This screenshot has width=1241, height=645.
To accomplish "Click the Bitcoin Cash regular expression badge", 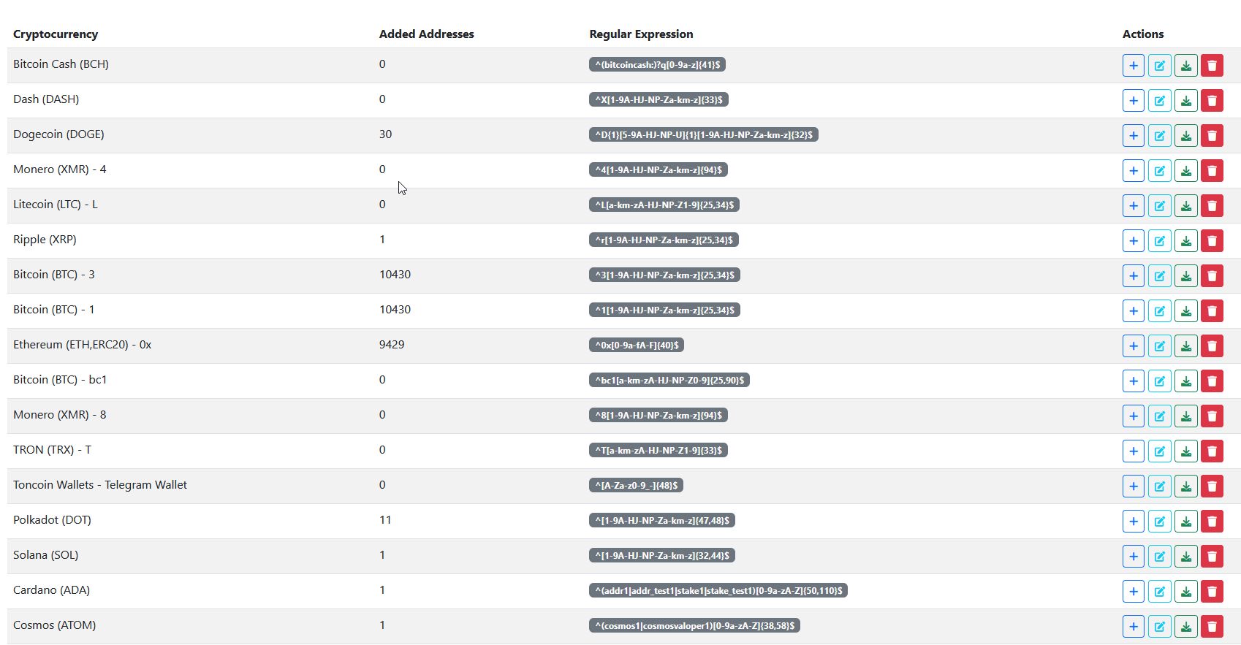I will [656, 65].
